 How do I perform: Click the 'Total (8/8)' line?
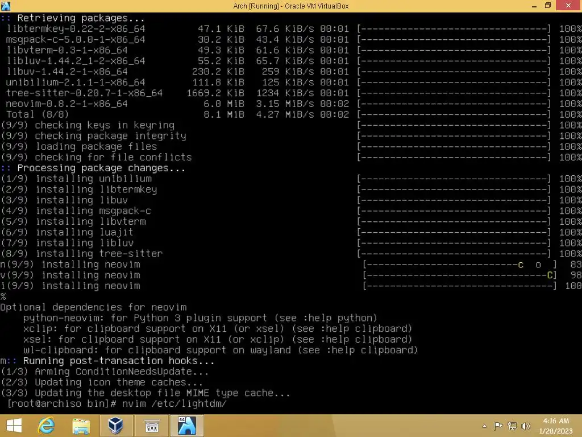38,114
